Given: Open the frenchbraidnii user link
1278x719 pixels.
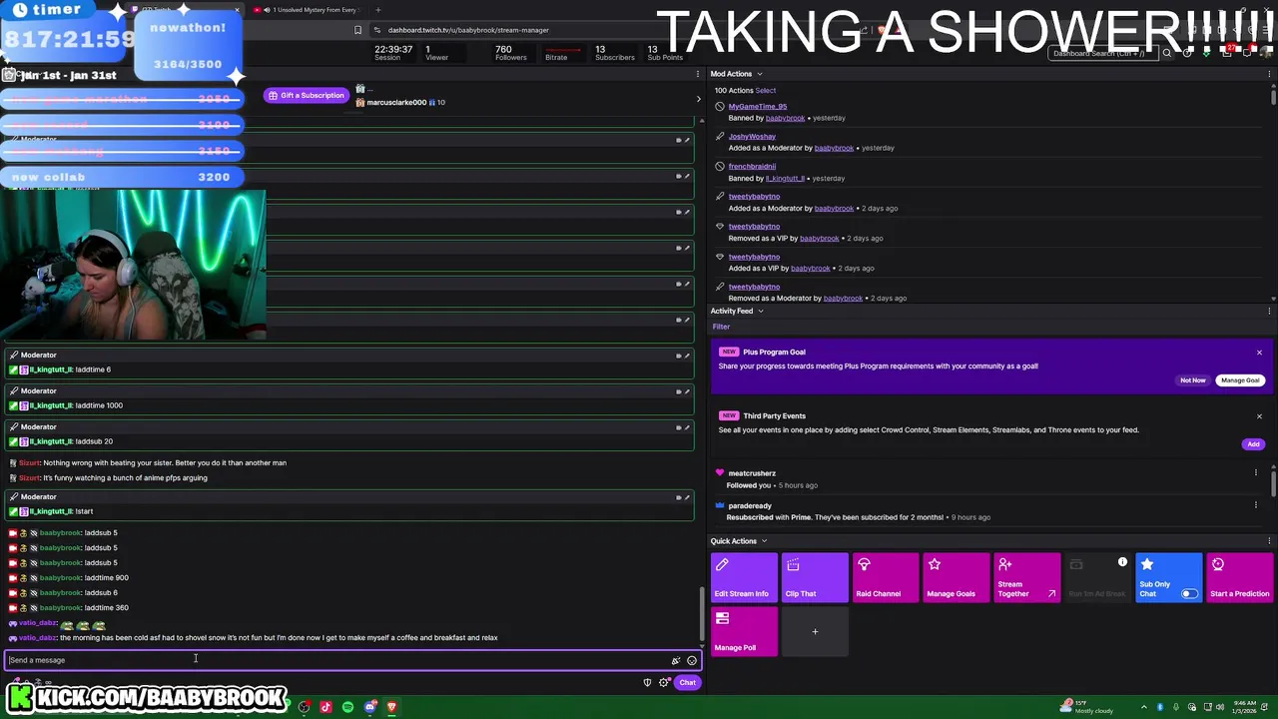Looking at the screenshot, I should tap(752, 166).
